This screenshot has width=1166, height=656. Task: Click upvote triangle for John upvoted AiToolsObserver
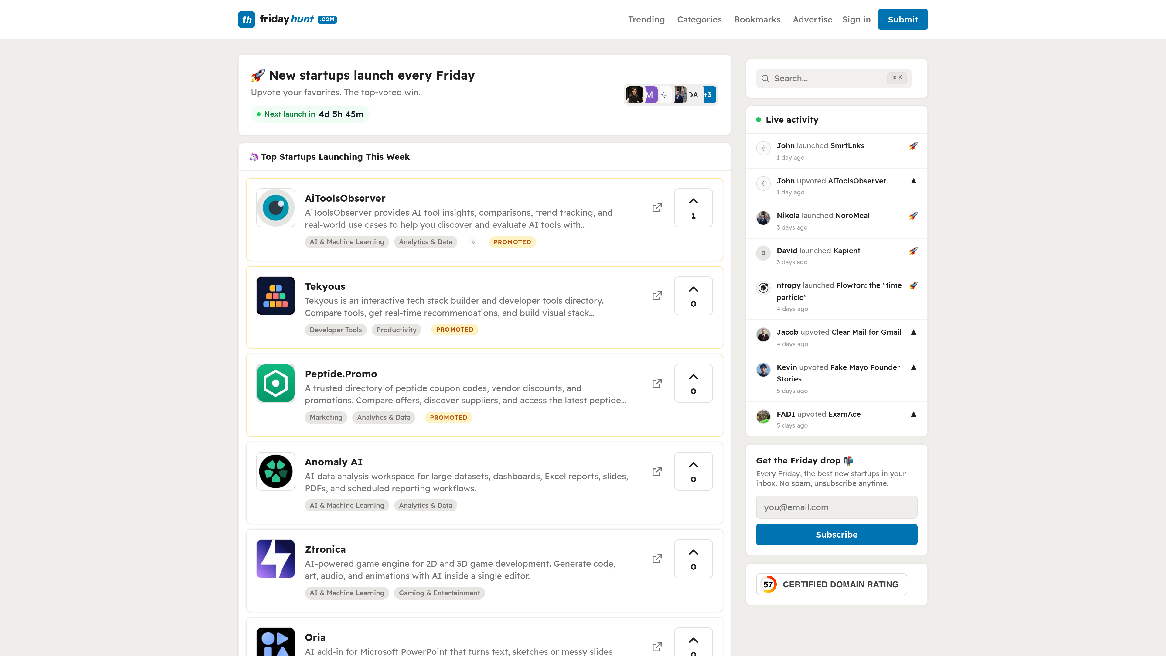tap(913, 181)
